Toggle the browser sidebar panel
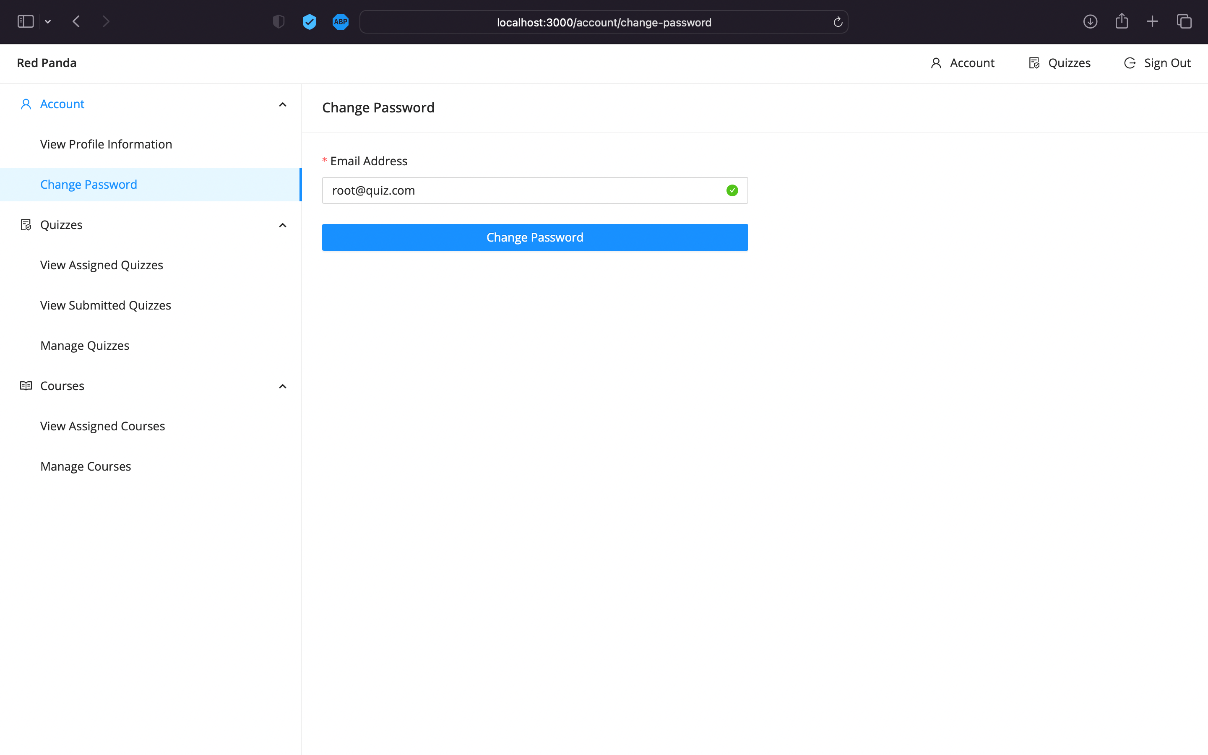The image size is (1208, 755). point(24,21)
